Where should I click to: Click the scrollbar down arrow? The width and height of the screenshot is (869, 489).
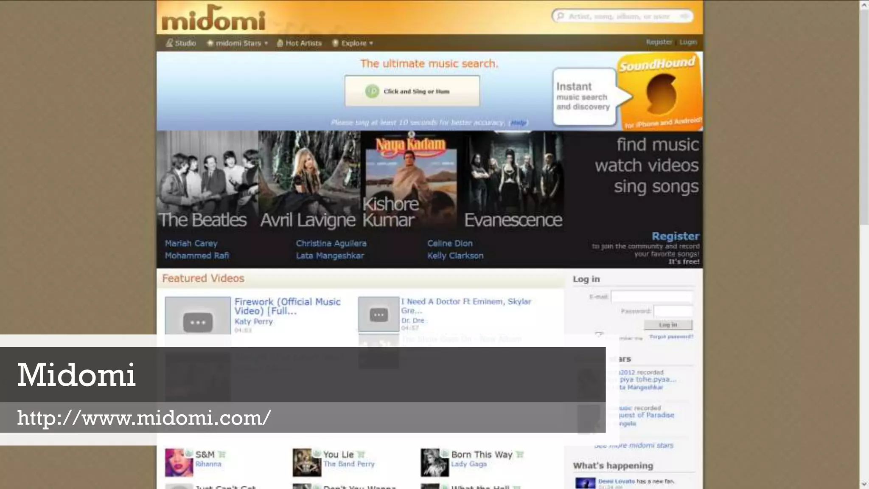pyautogui.click(x=864, y=484)
